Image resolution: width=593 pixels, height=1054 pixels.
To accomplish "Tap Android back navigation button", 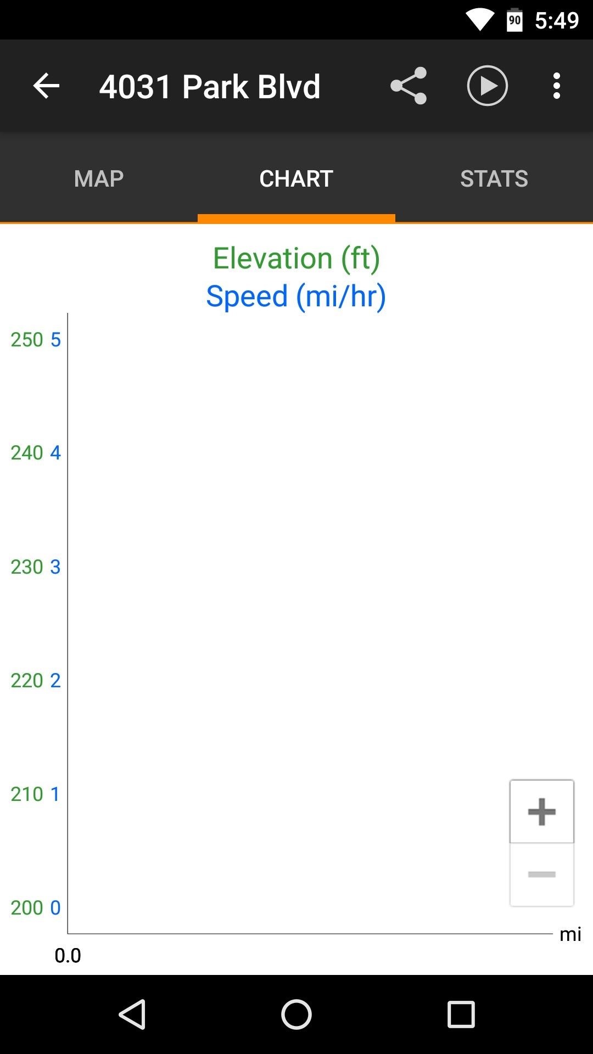I will click(132, 1014).
